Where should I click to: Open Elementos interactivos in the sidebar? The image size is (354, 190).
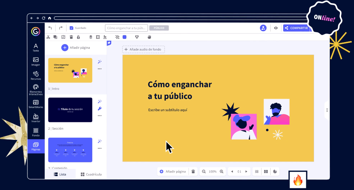click(36, 90)
